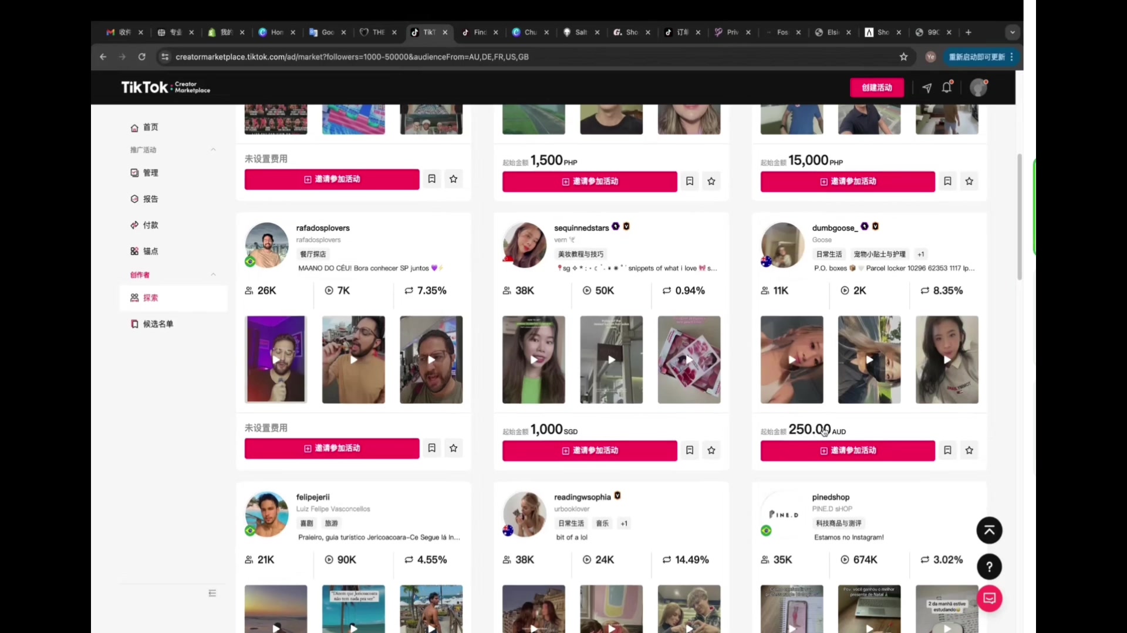Invite dumbgoose_ with 邀请参加活动 button
The width and height of the screenshot is (1127, 633).
click(847, 450)
